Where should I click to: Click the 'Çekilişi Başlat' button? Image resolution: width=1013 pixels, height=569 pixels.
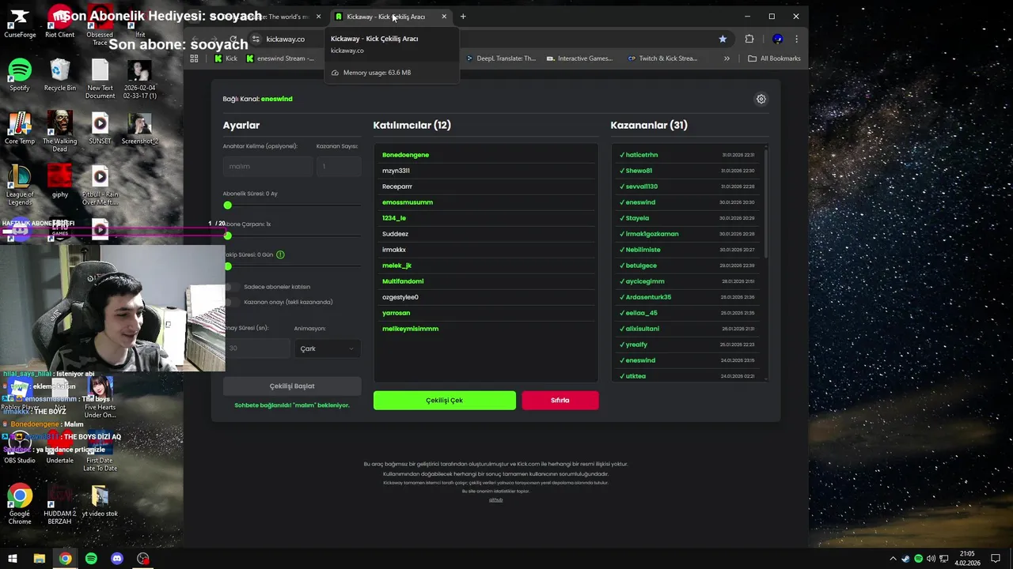(292, 386)
